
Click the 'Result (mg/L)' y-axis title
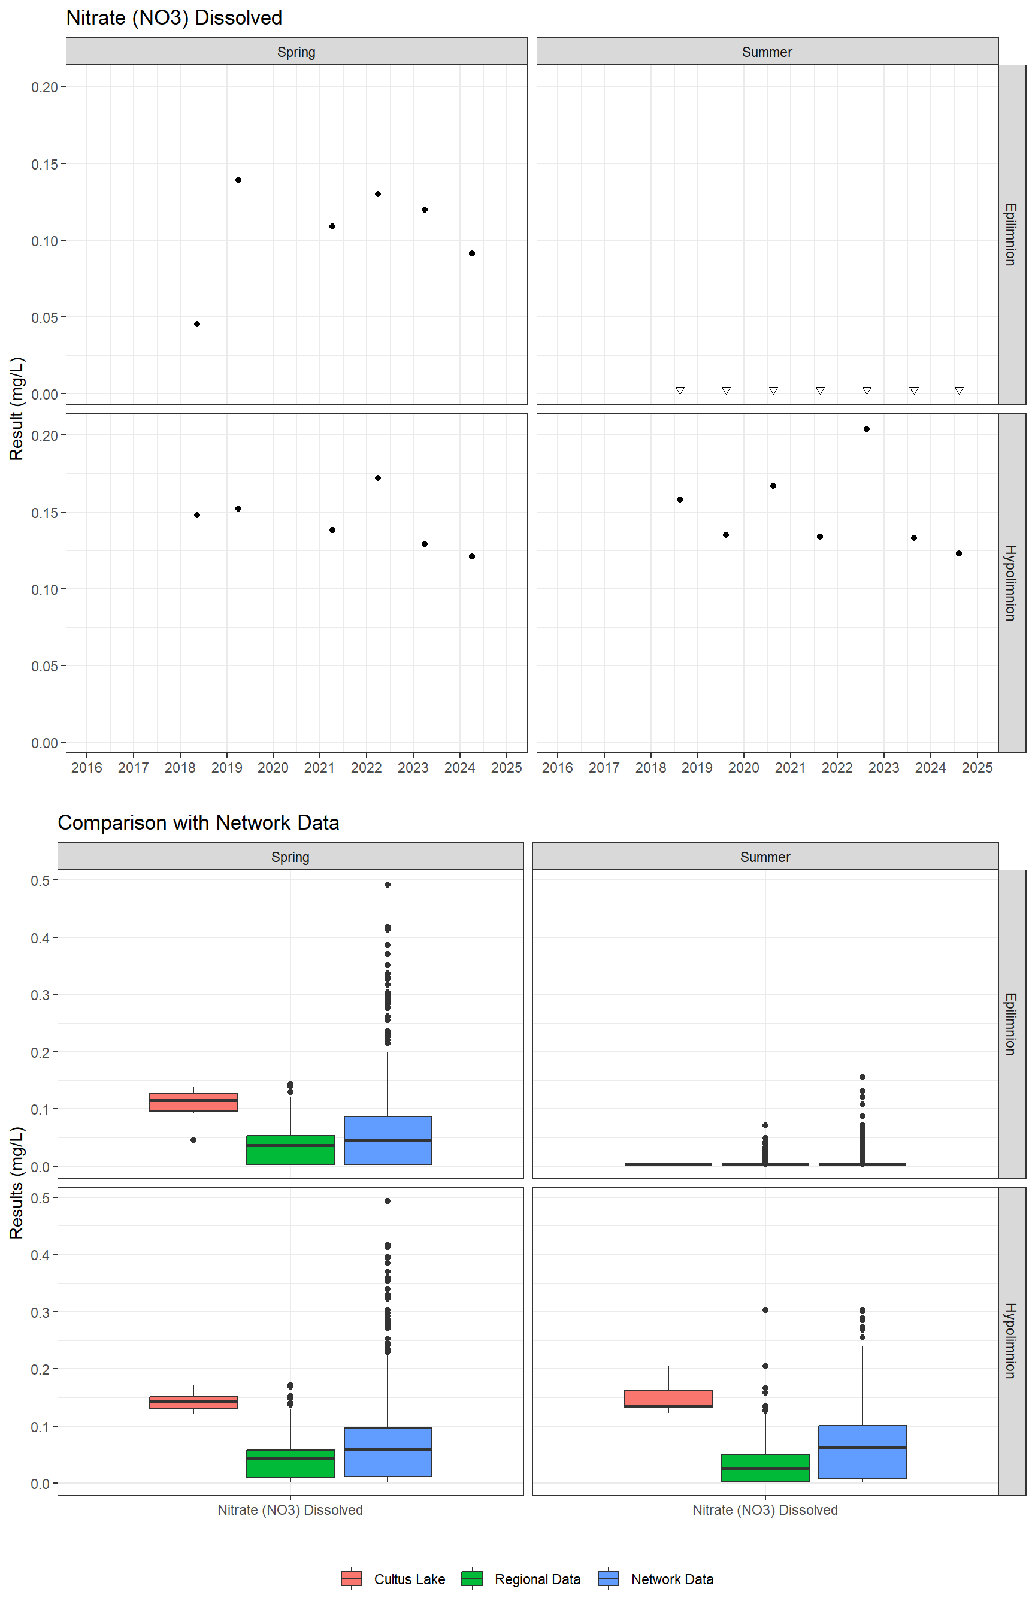(x=16, y=408)
